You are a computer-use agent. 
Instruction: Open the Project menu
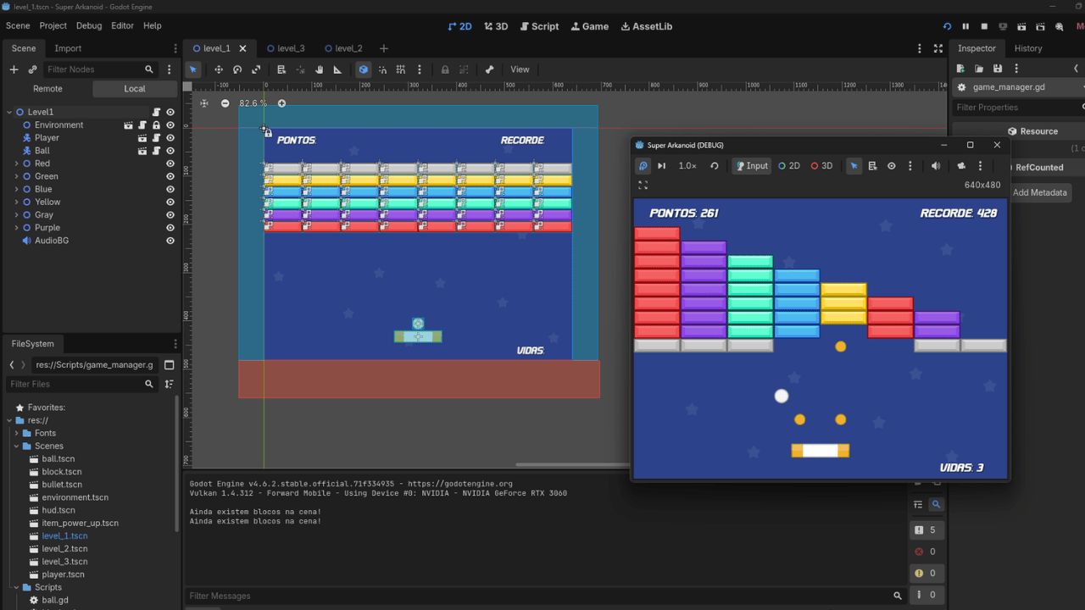[53, 26]
